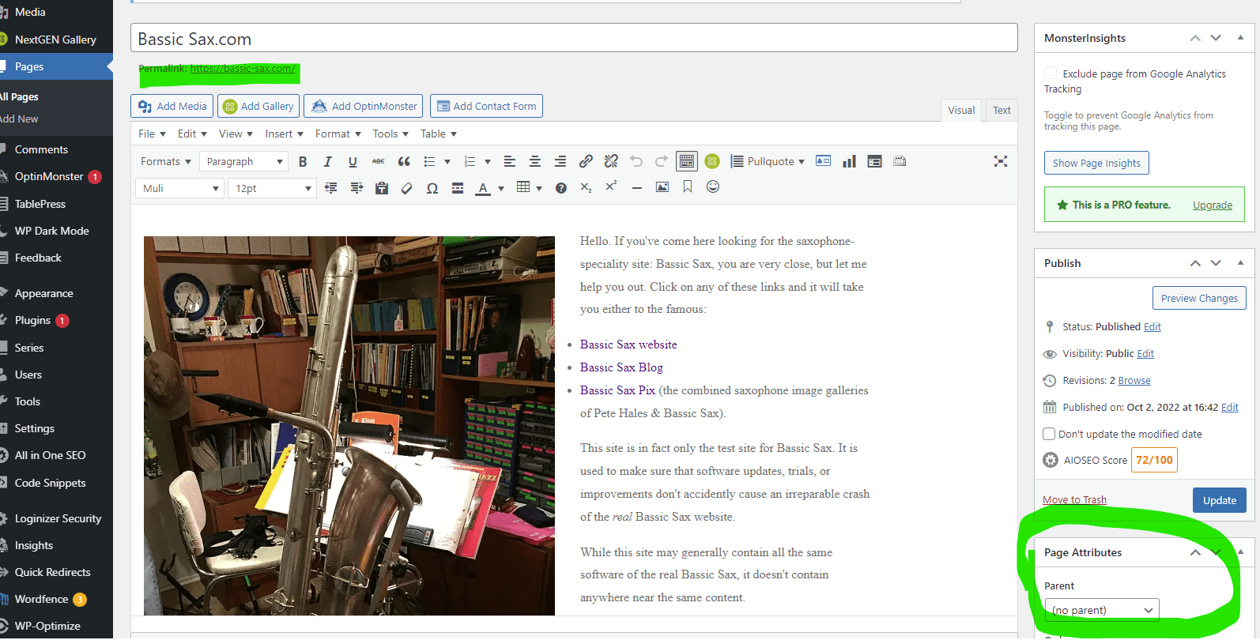Click the special character omega icon
The image size is (1260, 640).
coord(432,188)
